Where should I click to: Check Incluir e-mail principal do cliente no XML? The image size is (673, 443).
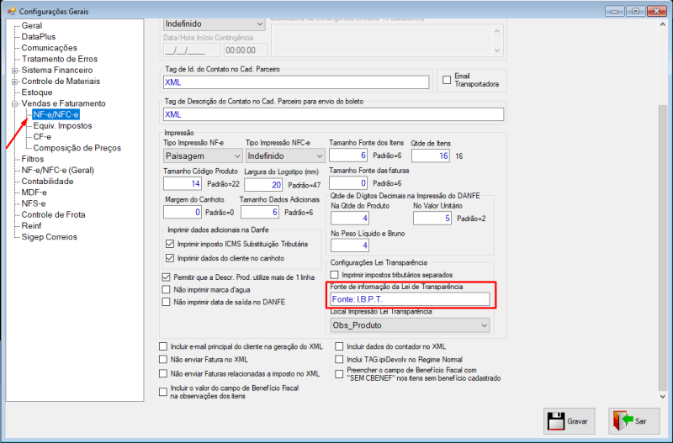163,346
